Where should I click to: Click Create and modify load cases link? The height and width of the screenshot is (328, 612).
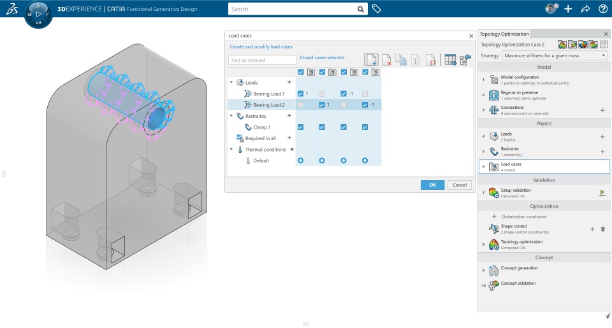coord(261,46)
